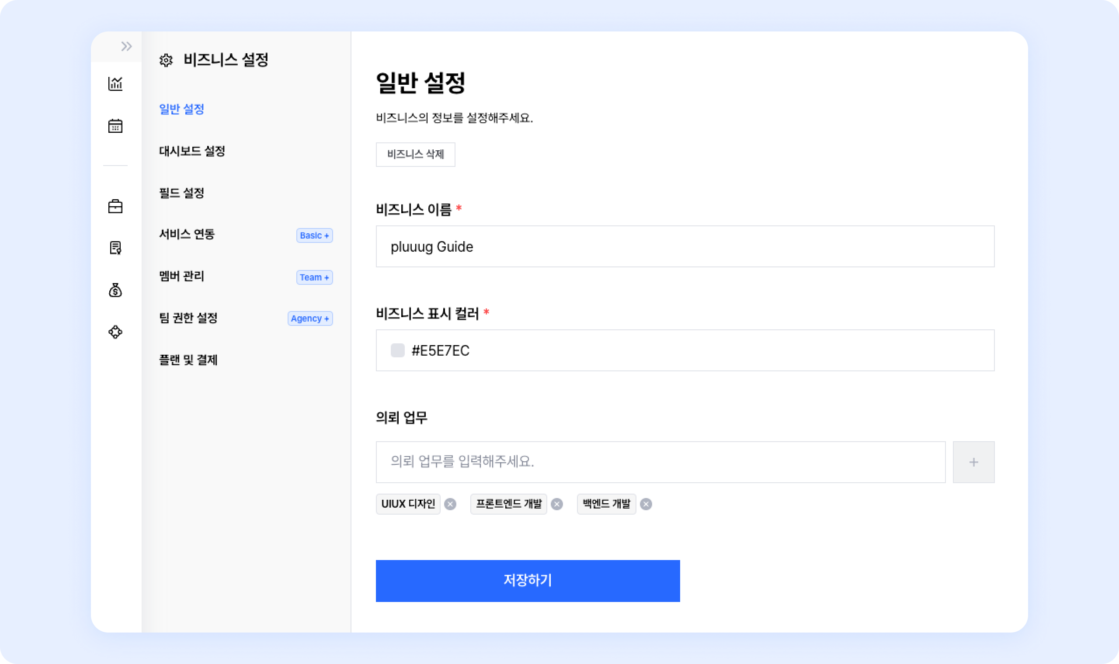Select the 일반 설정 menu item
The width and height of the screenshot is (1119, 664).
[x=182, y=109]
